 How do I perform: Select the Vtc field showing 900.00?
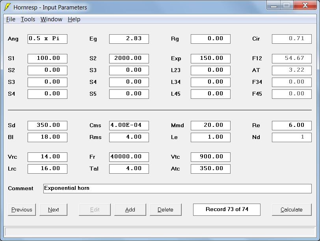(x=210, y=157)
